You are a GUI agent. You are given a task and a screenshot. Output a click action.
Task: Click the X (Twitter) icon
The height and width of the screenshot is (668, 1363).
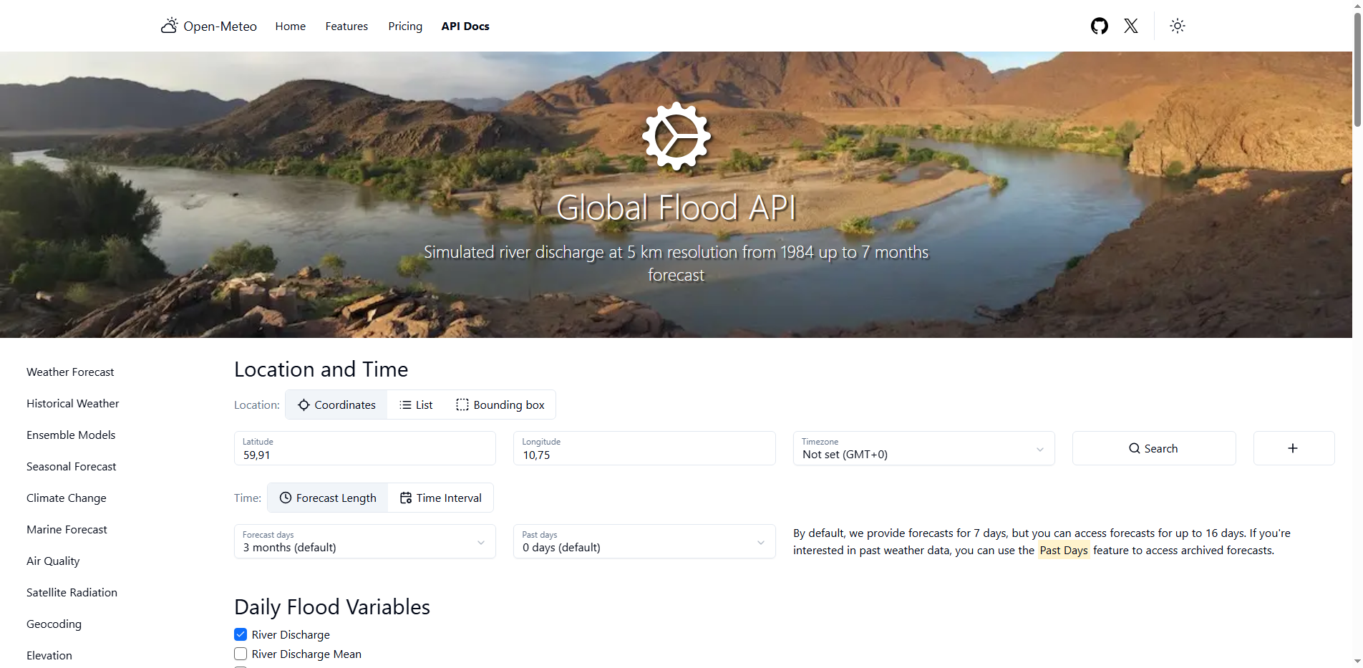1131,26
